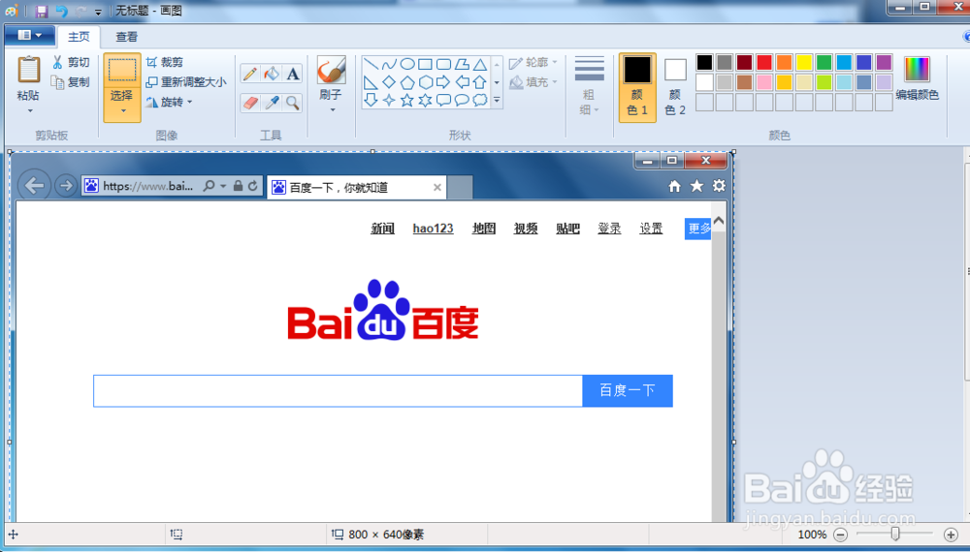Select the Color picker eyedropper tool
Screen dimensions: 970x552
(x=271, y=103)
